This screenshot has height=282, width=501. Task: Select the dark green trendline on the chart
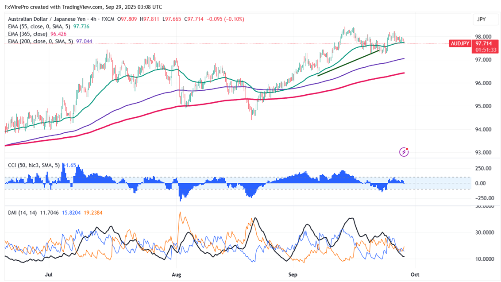click(348, 63)
